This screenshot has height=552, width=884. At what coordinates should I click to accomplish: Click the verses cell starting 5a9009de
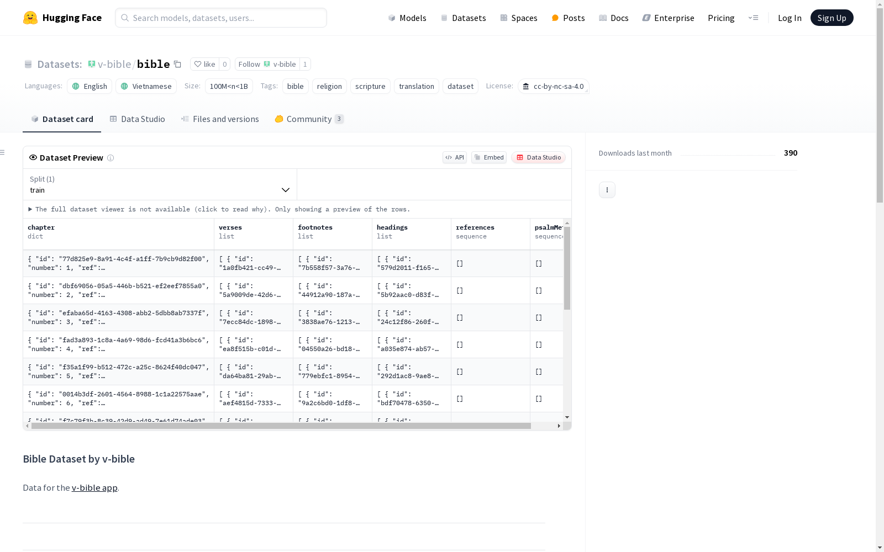[x=254, y=290]
